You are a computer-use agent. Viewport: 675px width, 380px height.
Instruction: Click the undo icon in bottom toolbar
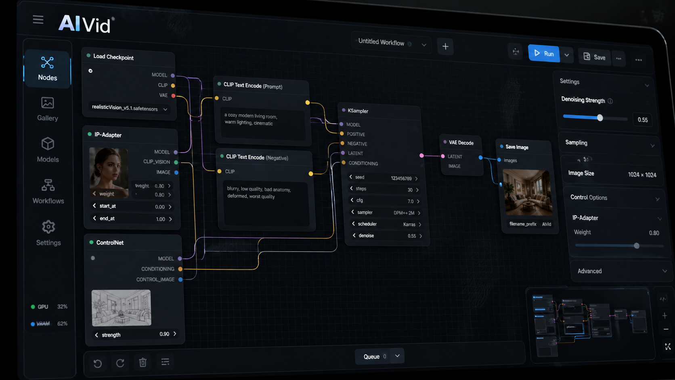pos(98,363)
